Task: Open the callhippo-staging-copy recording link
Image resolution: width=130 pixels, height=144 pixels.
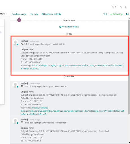Action: [x=72, y=67]
